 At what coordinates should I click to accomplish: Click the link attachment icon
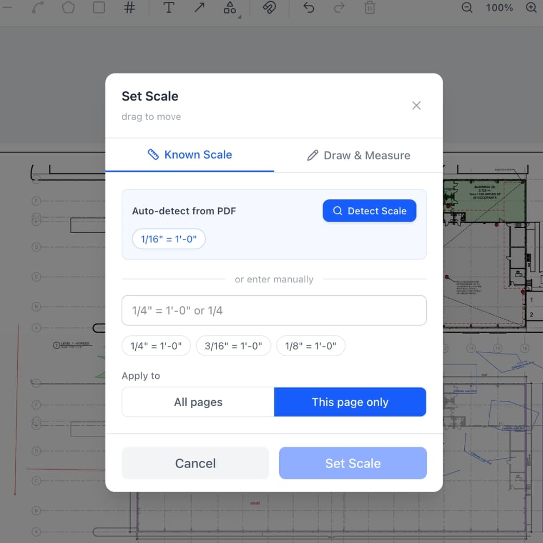point(269,8)
